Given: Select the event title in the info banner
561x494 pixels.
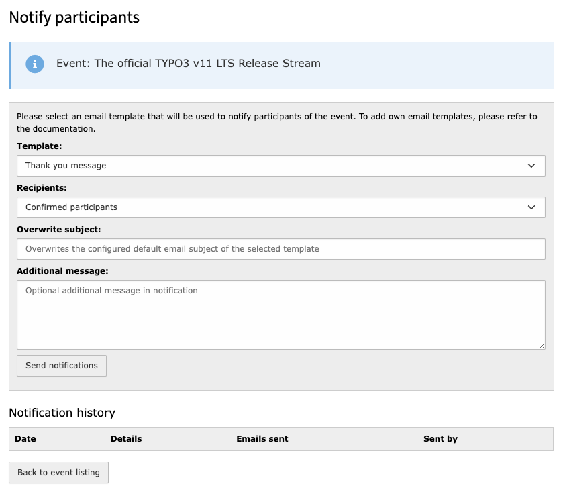Looking at the screenshot, I should pos(188,64).
